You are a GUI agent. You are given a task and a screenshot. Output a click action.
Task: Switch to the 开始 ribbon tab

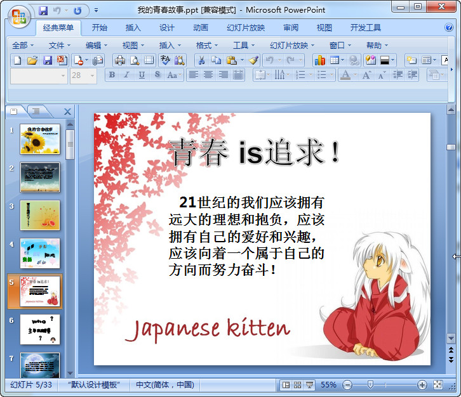pos(99,28)
